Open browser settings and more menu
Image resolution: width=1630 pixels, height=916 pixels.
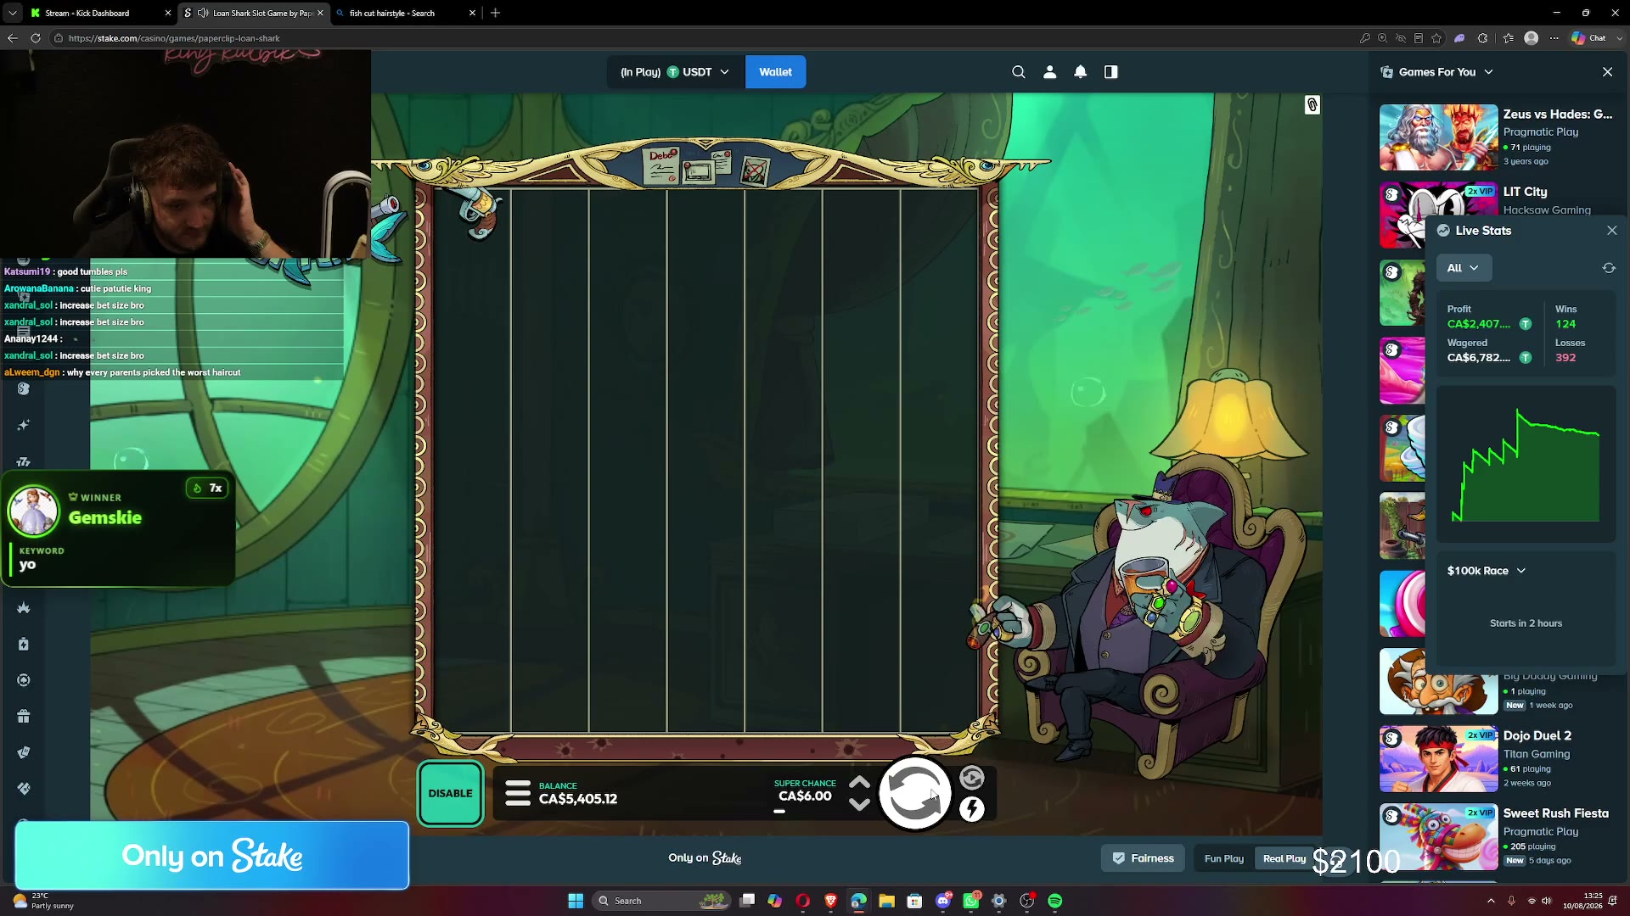point(1554,38)
